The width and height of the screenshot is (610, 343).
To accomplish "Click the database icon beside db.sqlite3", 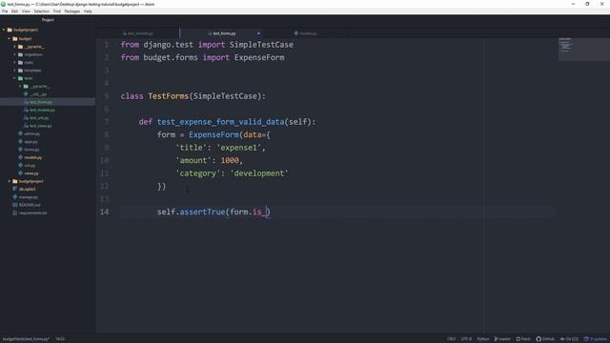I will pos(15,189).
